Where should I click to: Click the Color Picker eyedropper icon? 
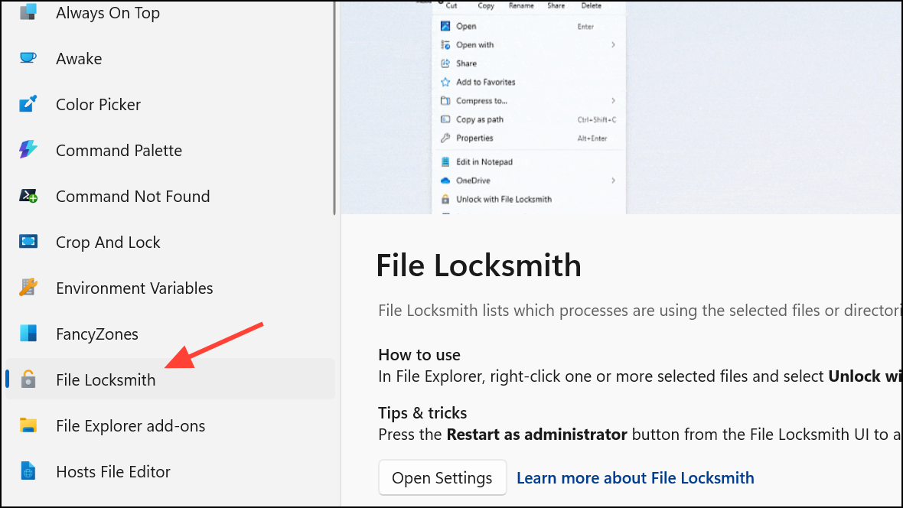coord(28,104)
